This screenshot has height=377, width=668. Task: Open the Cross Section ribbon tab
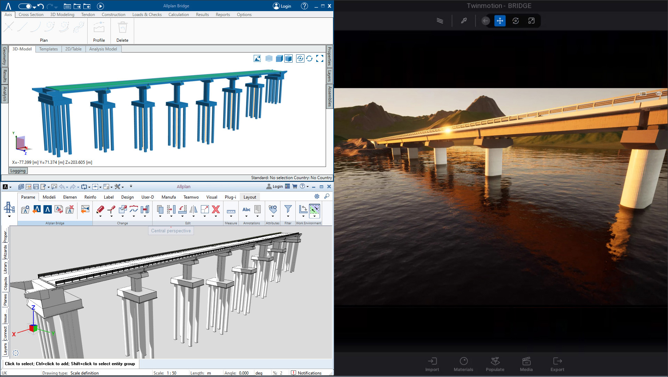coord(31,15)
